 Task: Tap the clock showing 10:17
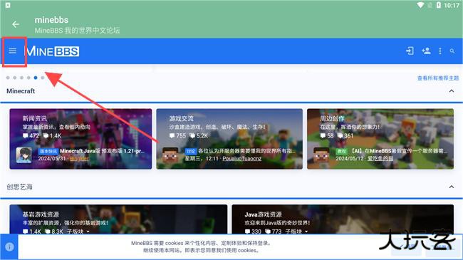point(452,5)
